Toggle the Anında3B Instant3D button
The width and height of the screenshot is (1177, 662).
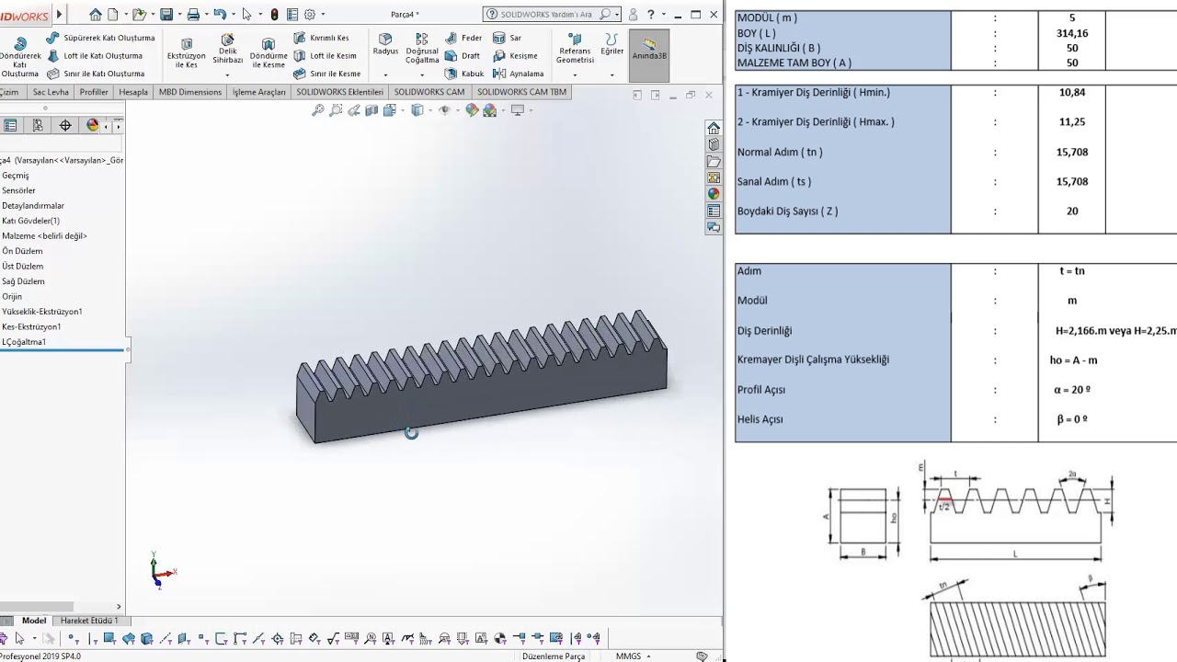point(649,55)
